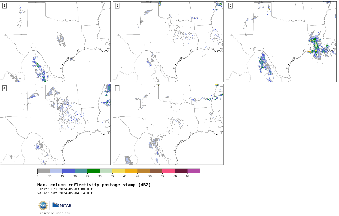
Task: Click the pale green 30-35 dBZ swatch
Action: 106,171
